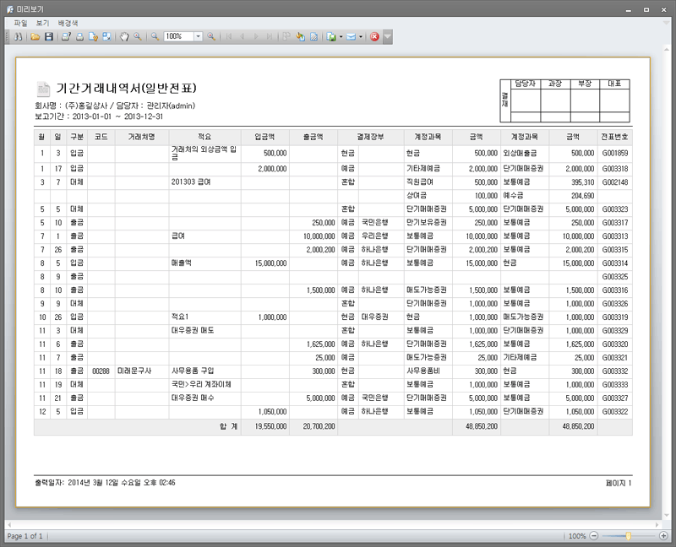Open the 파일 menu
Screen dimensions: 676x547
20,23
